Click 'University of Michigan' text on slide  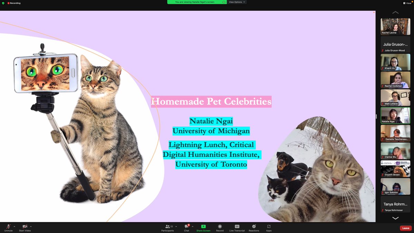click(211, 131)
